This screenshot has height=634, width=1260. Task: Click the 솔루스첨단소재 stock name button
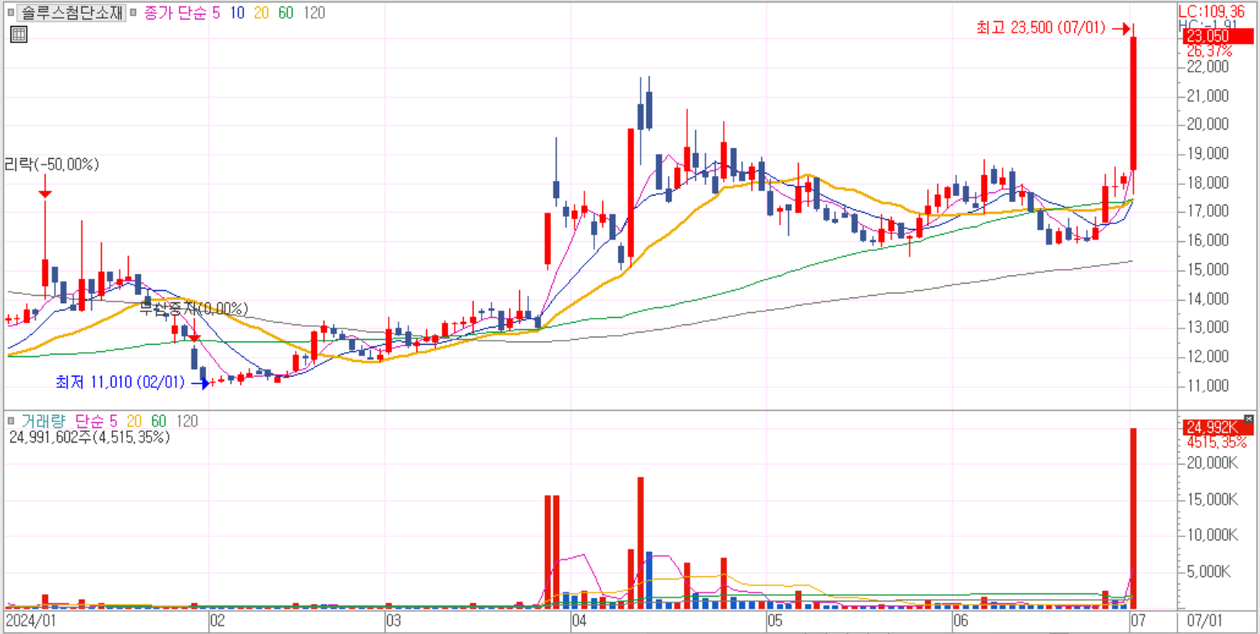(x=72, y=14)
